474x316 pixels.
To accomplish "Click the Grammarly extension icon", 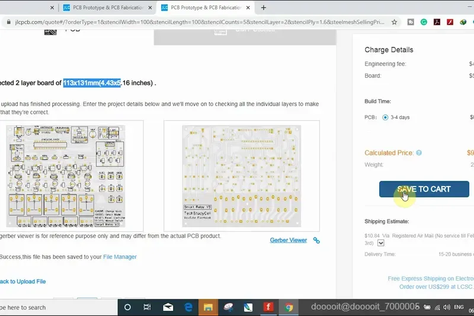I will 424,22.
